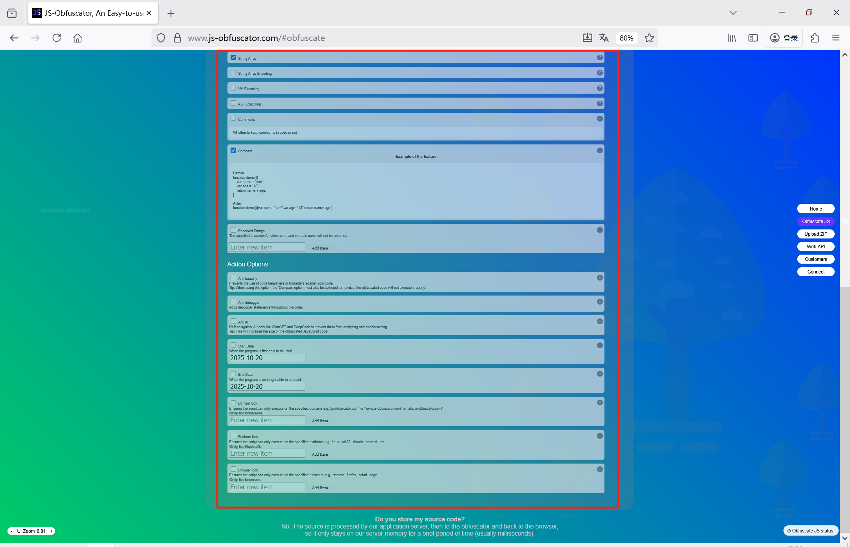Click the Start Date input field
Image resolution: width=850 pixels, height=547 pixels.
(267, 358)
